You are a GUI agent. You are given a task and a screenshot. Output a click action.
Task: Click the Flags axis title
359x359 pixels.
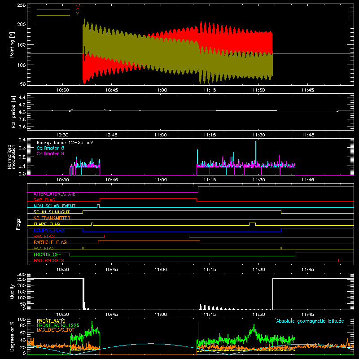(x=18, y=224)
